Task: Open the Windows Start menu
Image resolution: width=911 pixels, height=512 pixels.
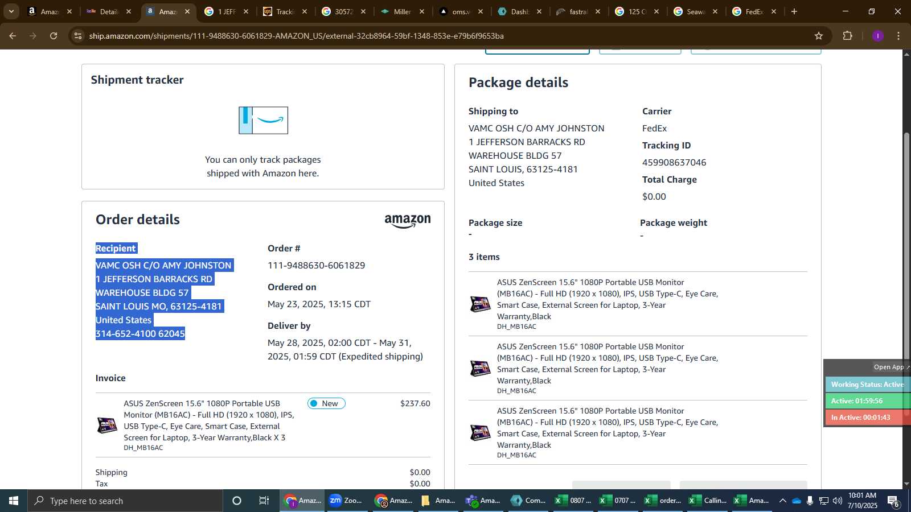Action: click(14, 501)
